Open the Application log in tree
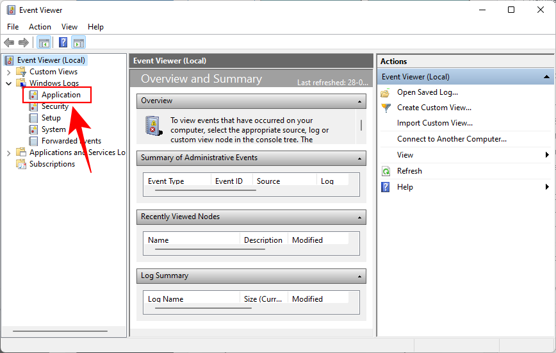 [x=61, y=95]
